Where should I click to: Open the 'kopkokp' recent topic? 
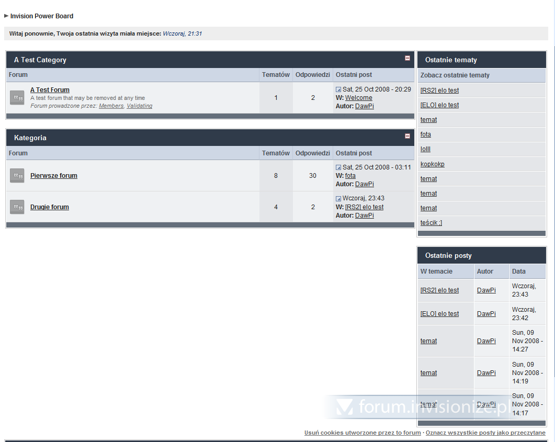point(432,164)
